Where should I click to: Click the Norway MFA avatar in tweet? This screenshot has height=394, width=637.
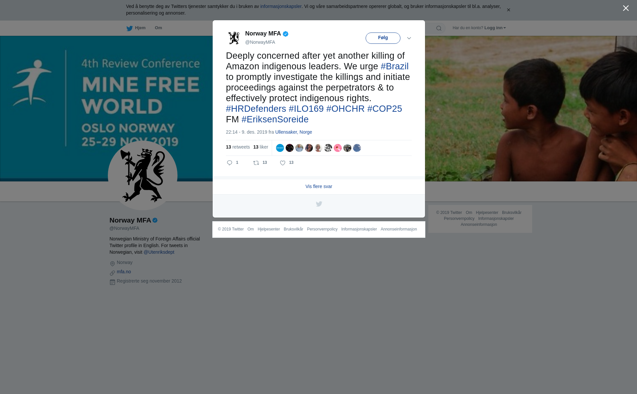point(234,38)
